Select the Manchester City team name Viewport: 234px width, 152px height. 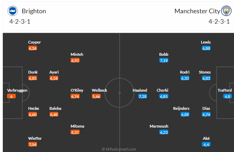[x=197, y=11]
